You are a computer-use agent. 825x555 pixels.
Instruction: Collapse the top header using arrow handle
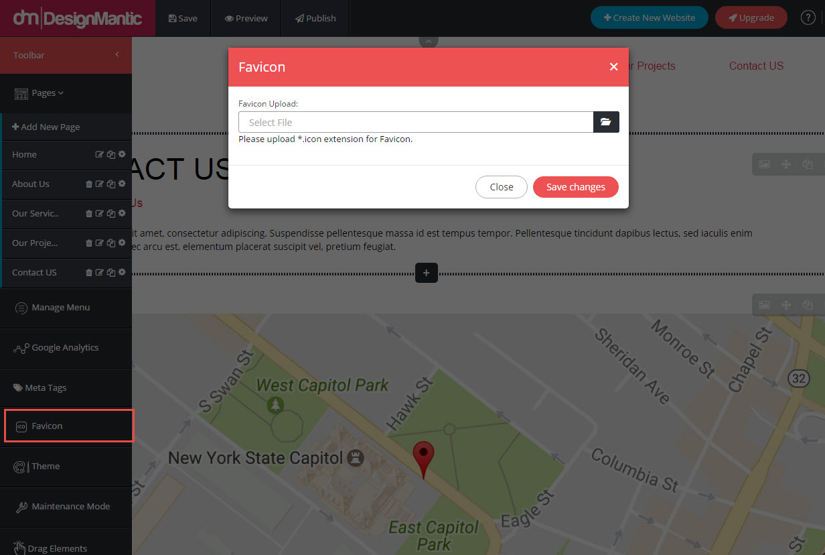pos(429,41)
